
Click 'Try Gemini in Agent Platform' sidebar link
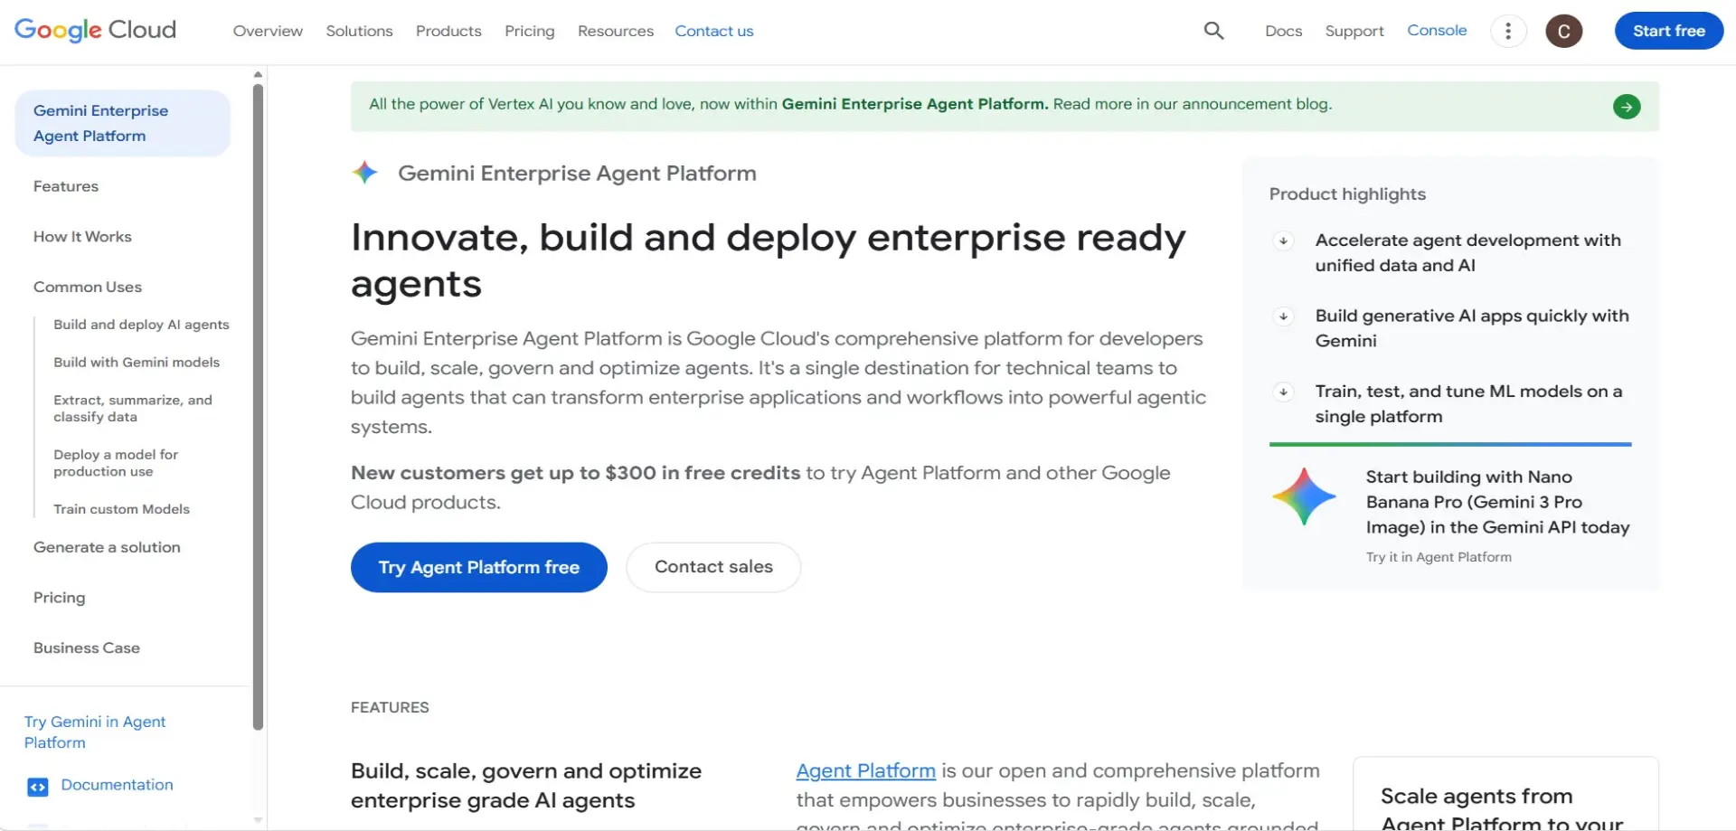95,732
